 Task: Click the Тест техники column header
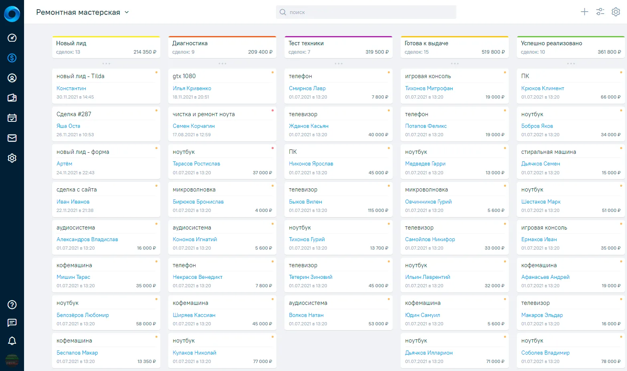point(339,47)
